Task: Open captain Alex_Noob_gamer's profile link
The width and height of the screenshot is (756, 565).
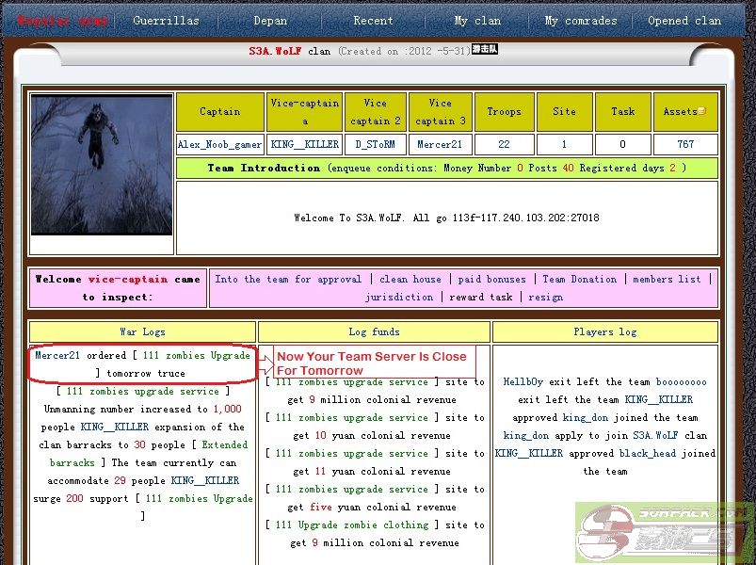Action: point(220,145)
